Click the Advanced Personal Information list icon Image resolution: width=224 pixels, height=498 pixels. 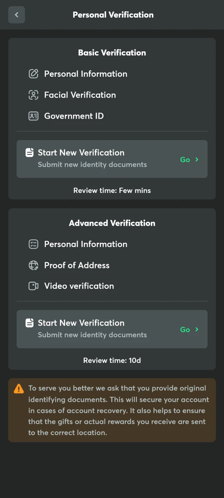point(33,244)
